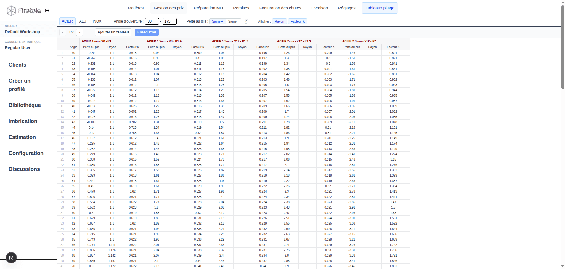Click the minimum opening angle field
565x269 pixels.
point(152,21)
